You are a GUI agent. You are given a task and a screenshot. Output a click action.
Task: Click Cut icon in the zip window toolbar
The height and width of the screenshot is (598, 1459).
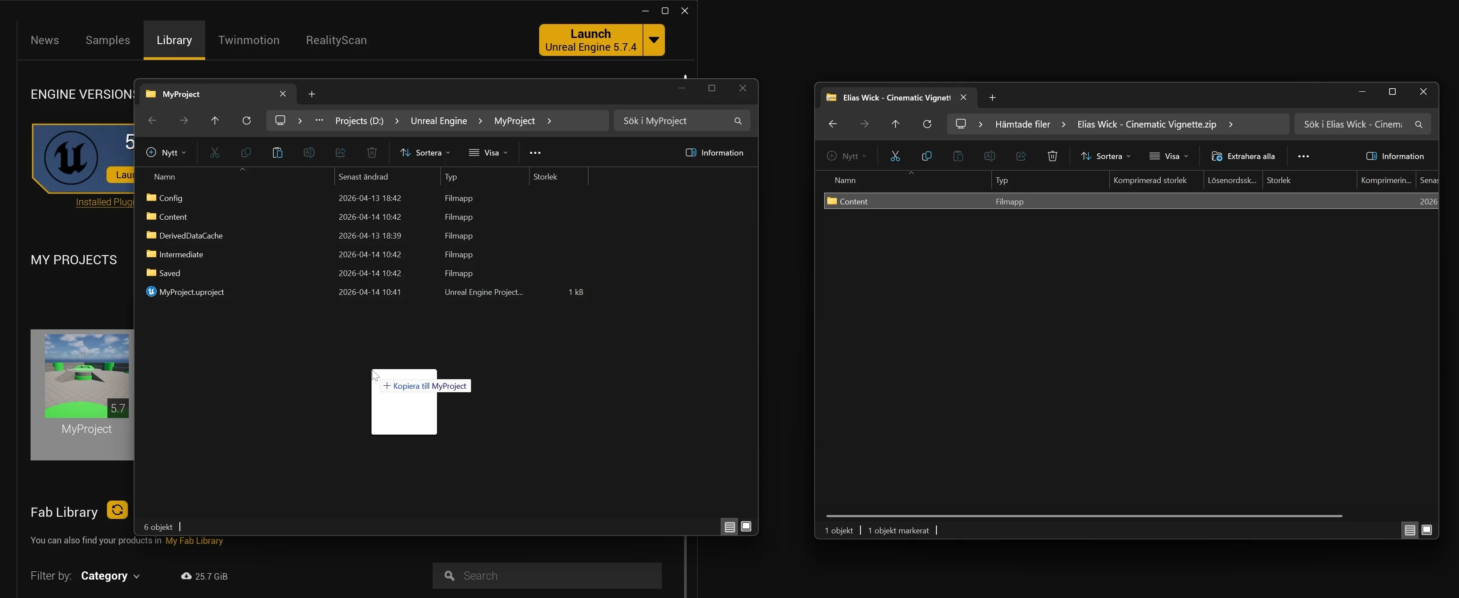pos(895,156)
